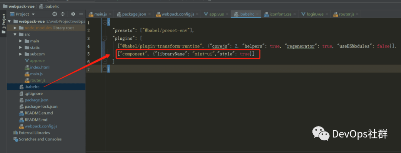Close the main.js tab
Screen dimensions: 401x153
tap(110, 14)
